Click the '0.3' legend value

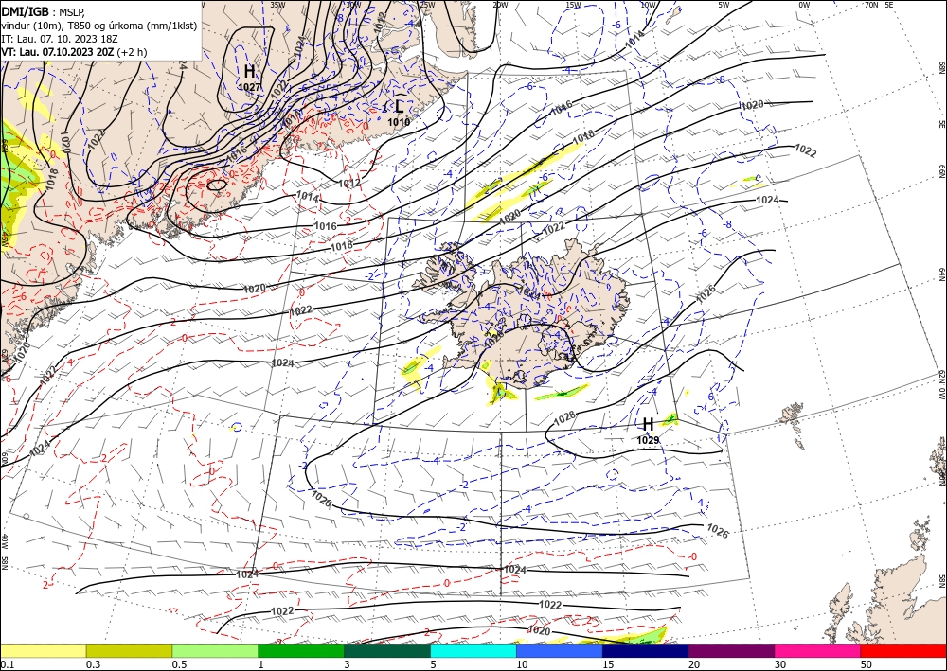pyautogui.click(x=93, y=664)
